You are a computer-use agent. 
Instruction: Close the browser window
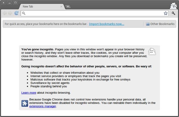[x=4, y=3]
